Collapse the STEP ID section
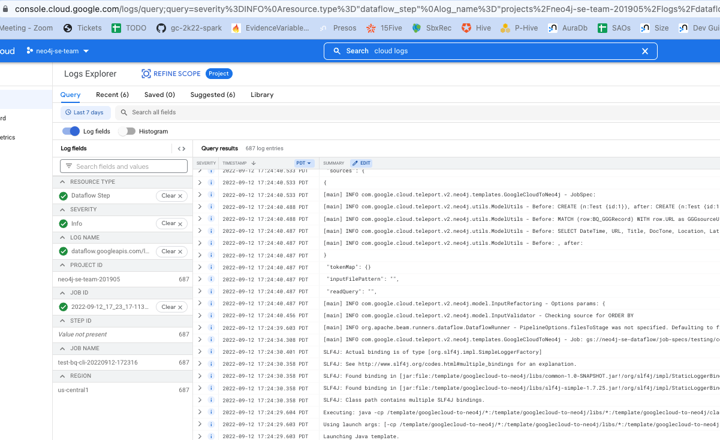This screenshot has width=720, height=440. click(62, 321)
